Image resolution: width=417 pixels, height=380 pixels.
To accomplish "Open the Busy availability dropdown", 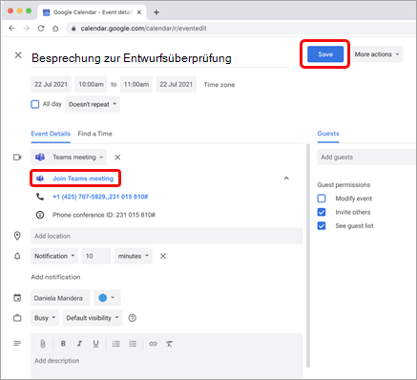I will pos(45,318).
